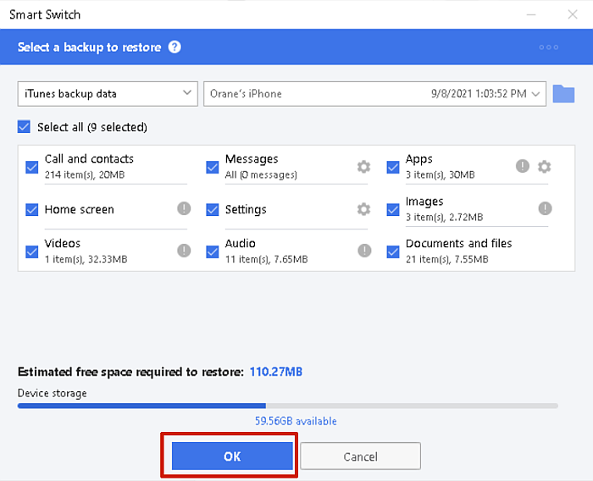The width and height of the screenshot is (593, 481).
Task: Browse with the blue folder icon
Action: click(563, 94)
